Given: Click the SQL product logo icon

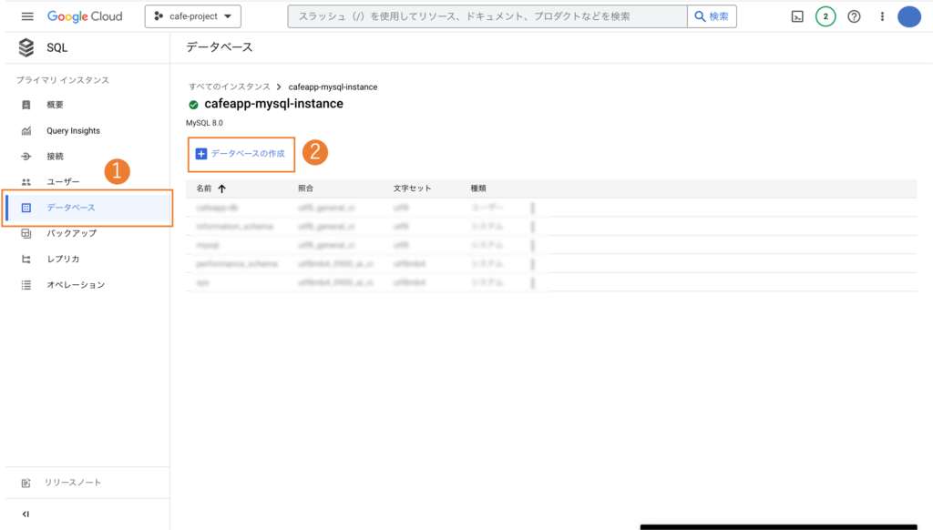Looking at the screenshot, I should coord(26,47).
